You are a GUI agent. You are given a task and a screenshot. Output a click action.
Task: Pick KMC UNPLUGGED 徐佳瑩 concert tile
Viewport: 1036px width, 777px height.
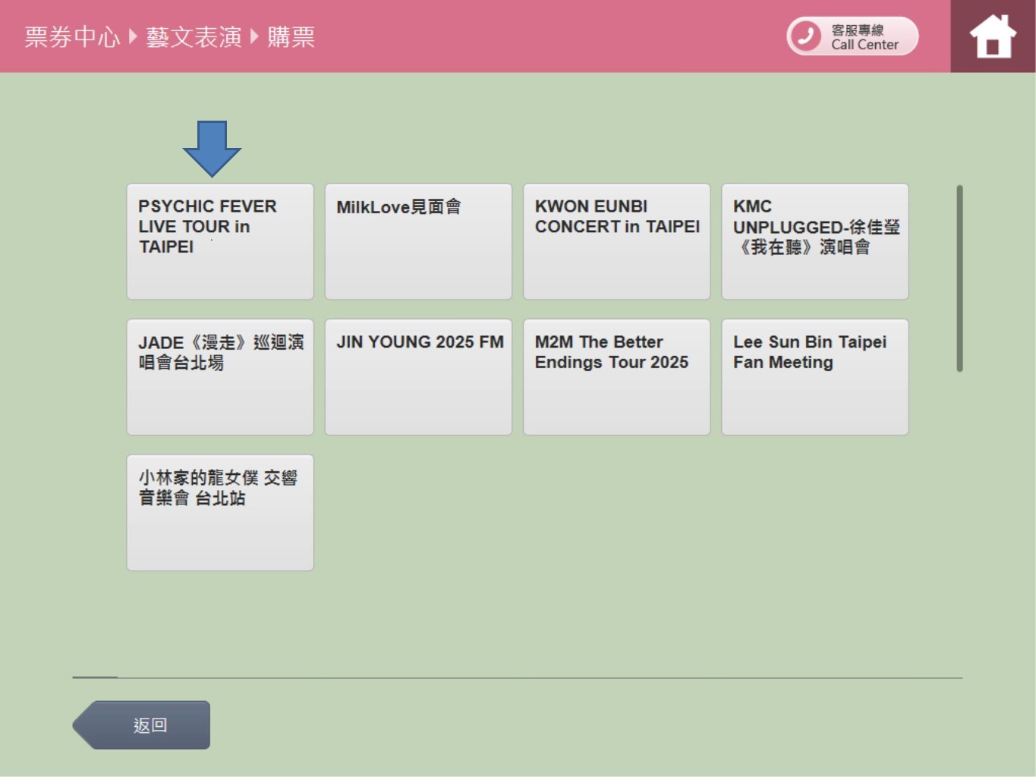coord(814,241)
